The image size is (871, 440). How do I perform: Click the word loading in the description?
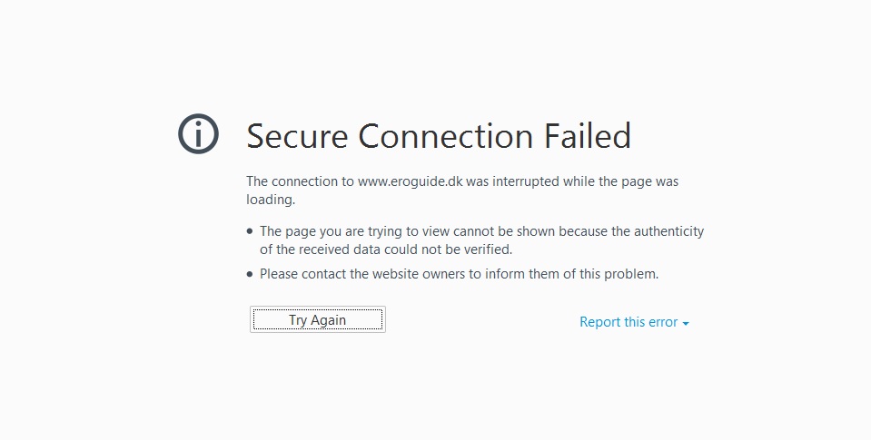270,200
